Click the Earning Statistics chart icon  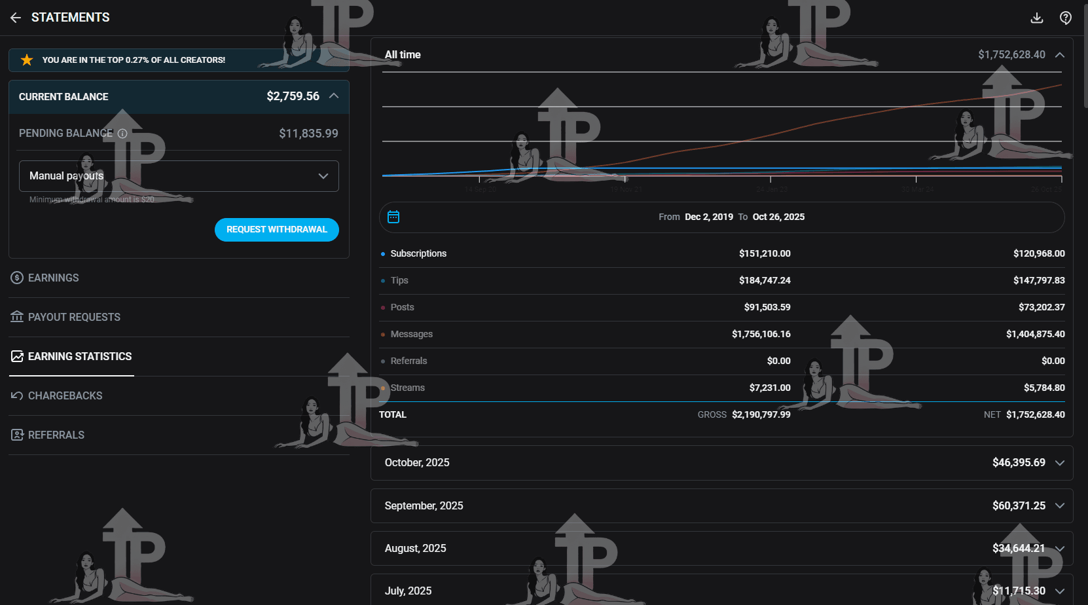click(16, 356)
